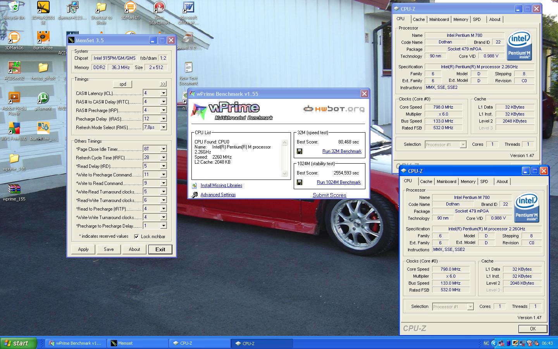Click Run 1024M Benchmark link
This screenshot has height=349, width=558.
pyautogui.click(x=339, y=182)
